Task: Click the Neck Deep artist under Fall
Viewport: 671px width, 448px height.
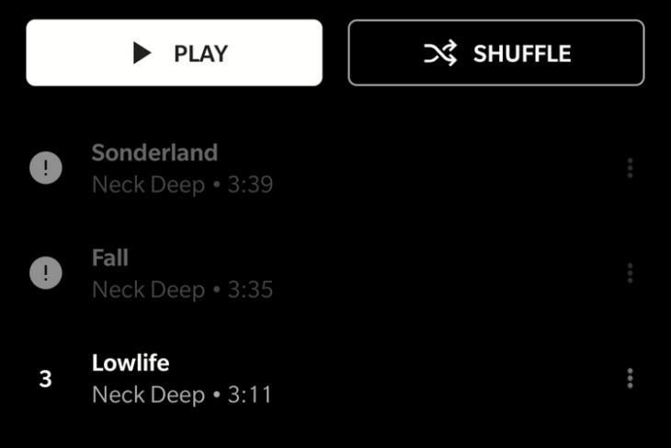Action: (149, 290)
